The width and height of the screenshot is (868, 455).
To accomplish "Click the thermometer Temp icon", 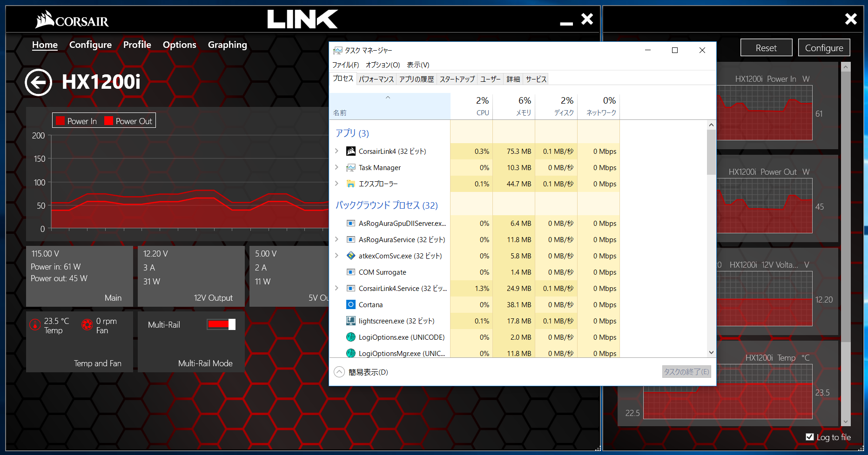I will (x=35, y=324).
